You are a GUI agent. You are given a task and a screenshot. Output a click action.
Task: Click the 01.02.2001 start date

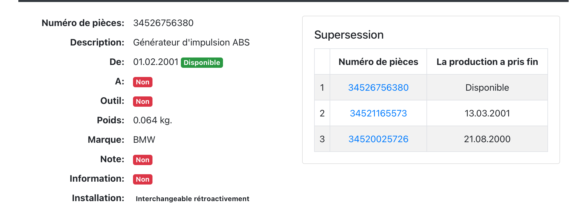156,62
